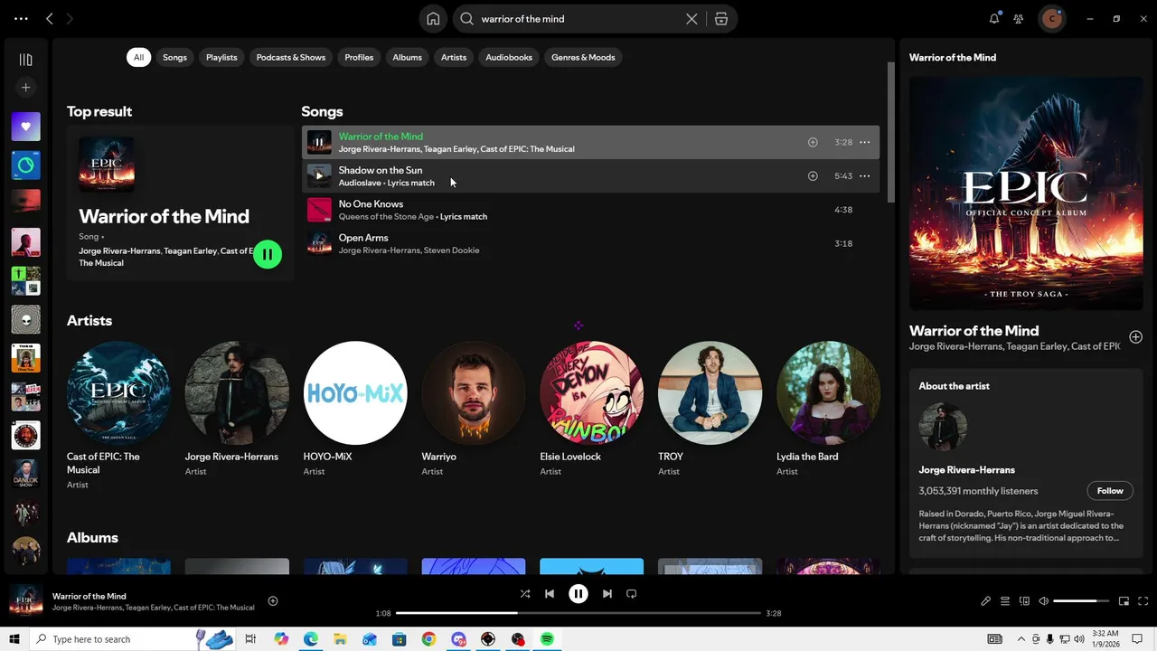Open the user profile avatar

(x=1051, y=19)
